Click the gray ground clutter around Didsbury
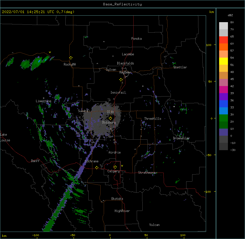Viewport: 245px width, 239px height. [x=102, y=119]
